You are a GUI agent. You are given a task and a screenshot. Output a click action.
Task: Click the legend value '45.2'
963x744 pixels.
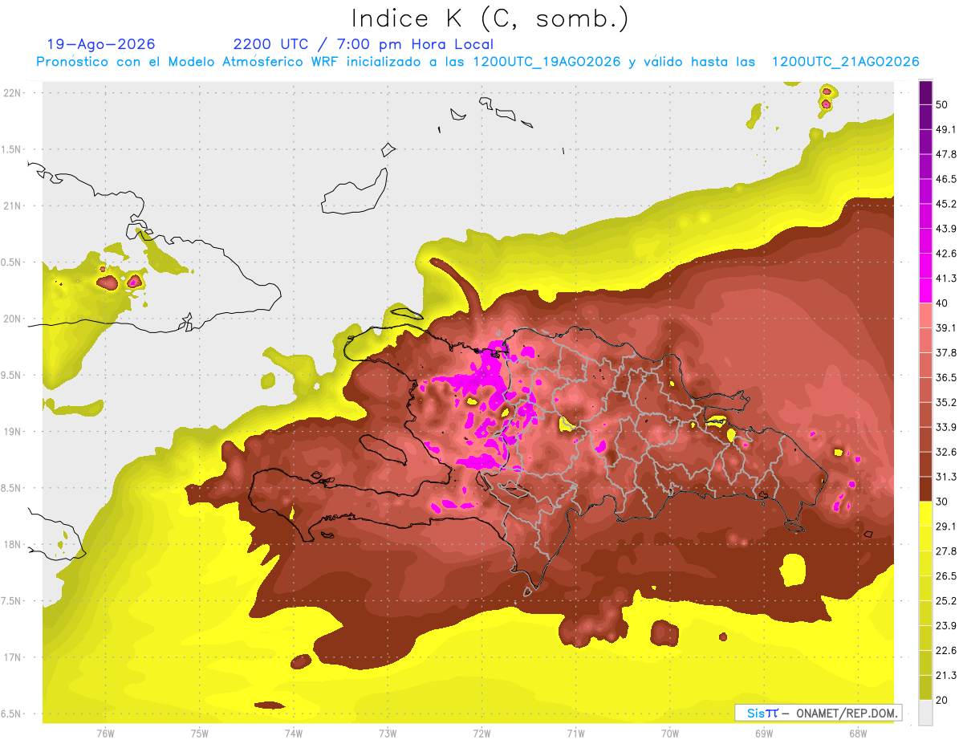click(946, 205)
